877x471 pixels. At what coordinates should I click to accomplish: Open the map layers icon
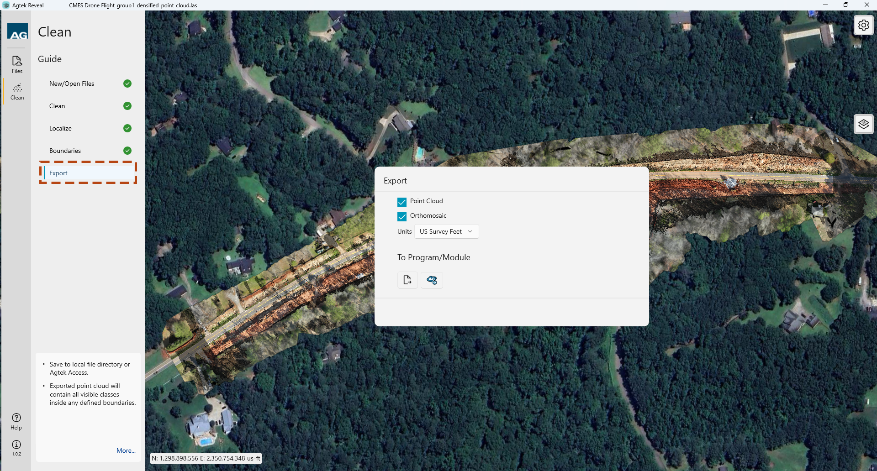pos(863,124)
